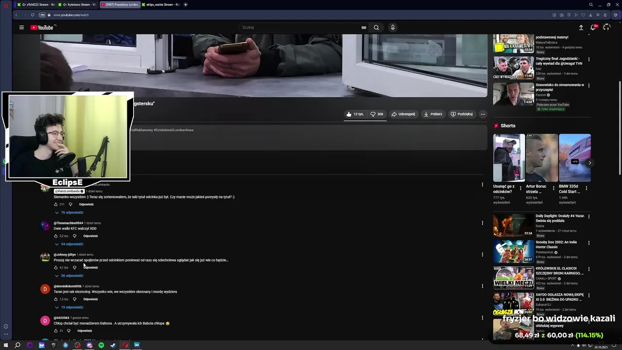The image size is (622, 350).
Task: Go to the YouTube home logo
Action: tap(42, 27)
